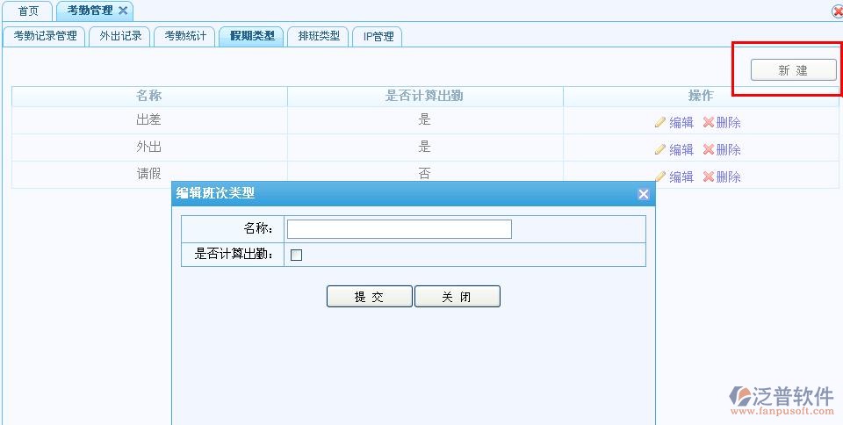Click the 是 value in 出差 row
This screenshot has height=425, width=843.
pyautogui.click(x=425, y=119)
